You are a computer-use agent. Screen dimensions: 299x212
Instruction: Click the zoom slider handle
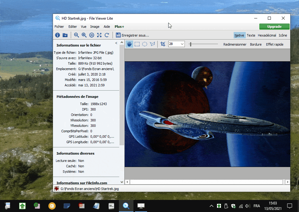[190, 44]
